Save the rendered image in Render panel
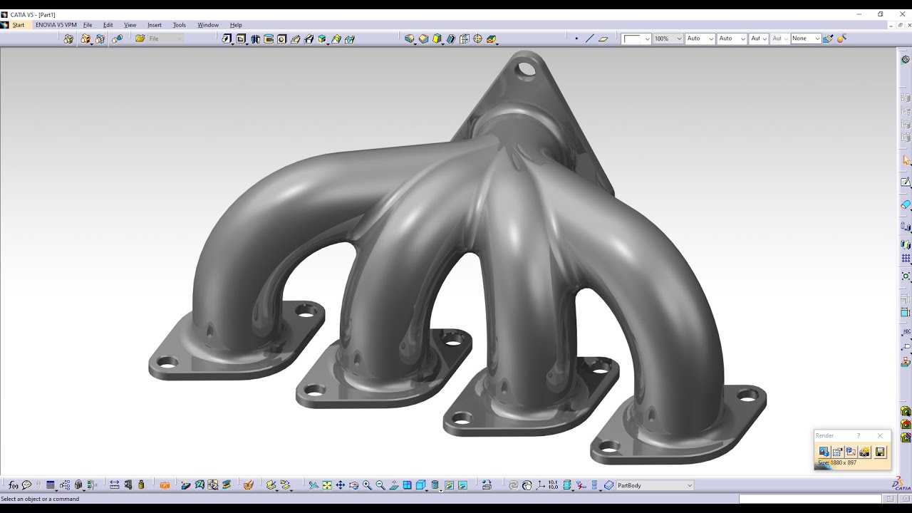This screenshot has height=513, width=912. (x=880, y=452)
